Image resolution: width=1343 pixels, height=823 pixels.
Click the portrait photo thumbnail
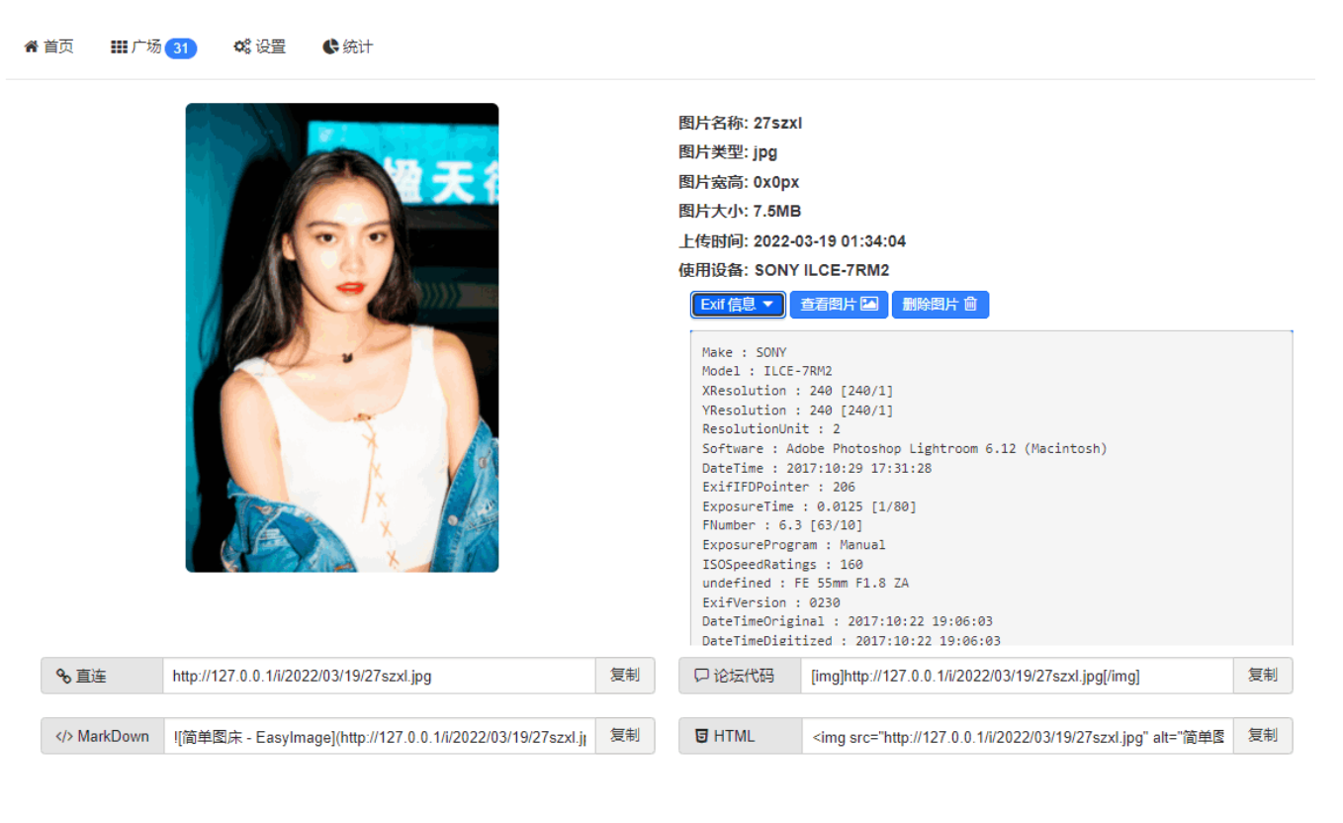coord(342,337)
